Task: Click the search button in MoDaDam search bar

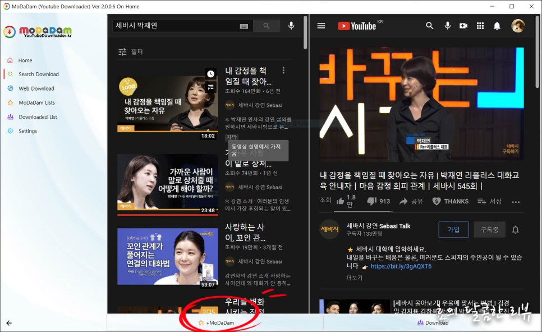Action: (x=267, y=26)
